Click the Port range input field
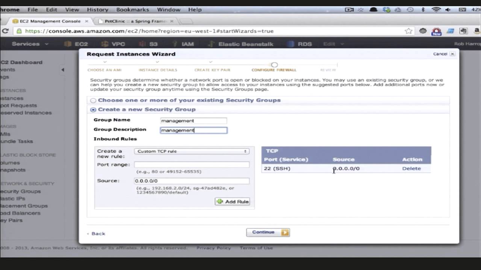The image size is (481, 270). coord(192,165)
